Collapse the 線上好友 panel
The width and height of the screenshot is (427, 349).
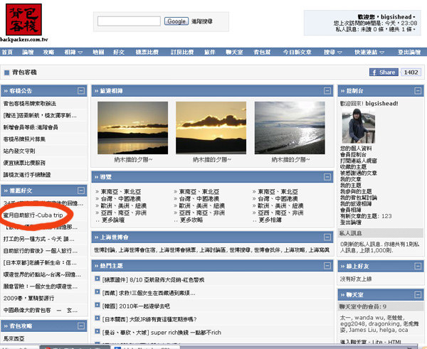[416, 265]
